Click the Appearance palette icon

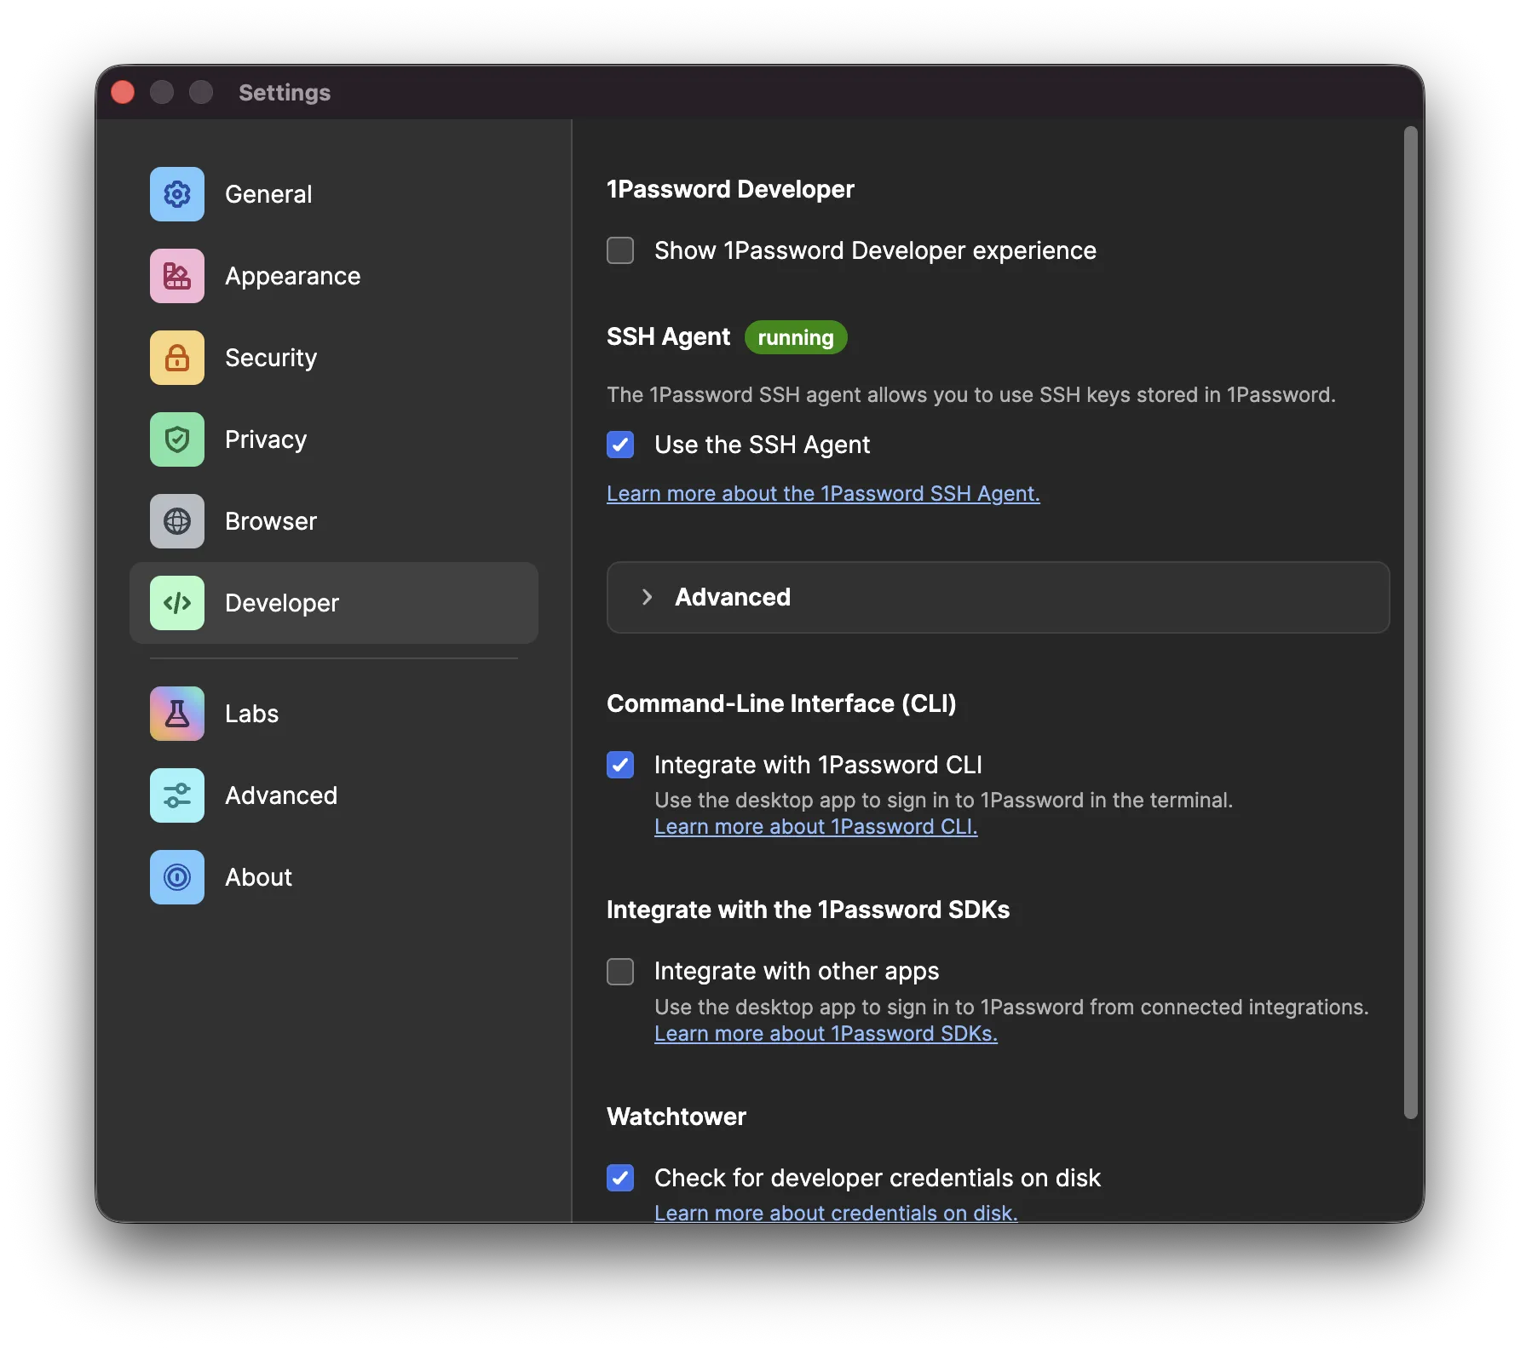[x=177, y=276]
